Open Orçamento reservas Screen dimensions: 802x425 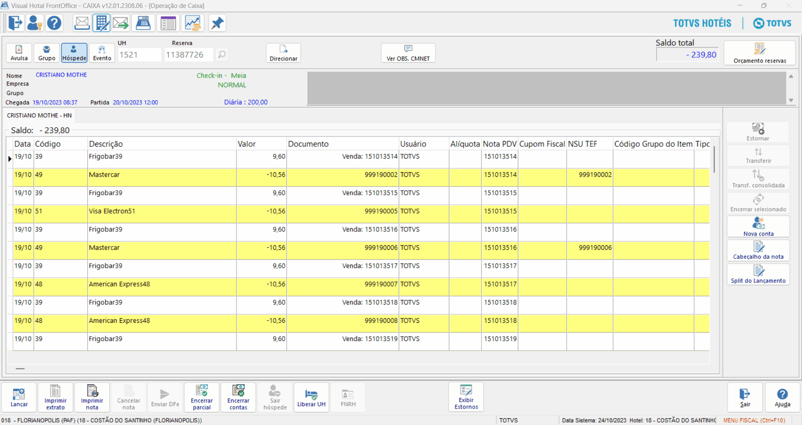(759, 53)
